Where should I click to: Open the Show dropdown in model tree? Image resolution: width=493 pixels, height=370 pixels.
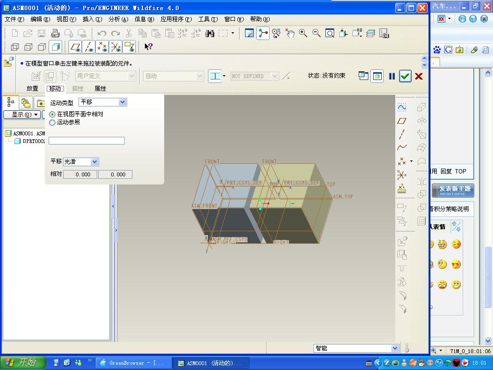tap(22, 115)
